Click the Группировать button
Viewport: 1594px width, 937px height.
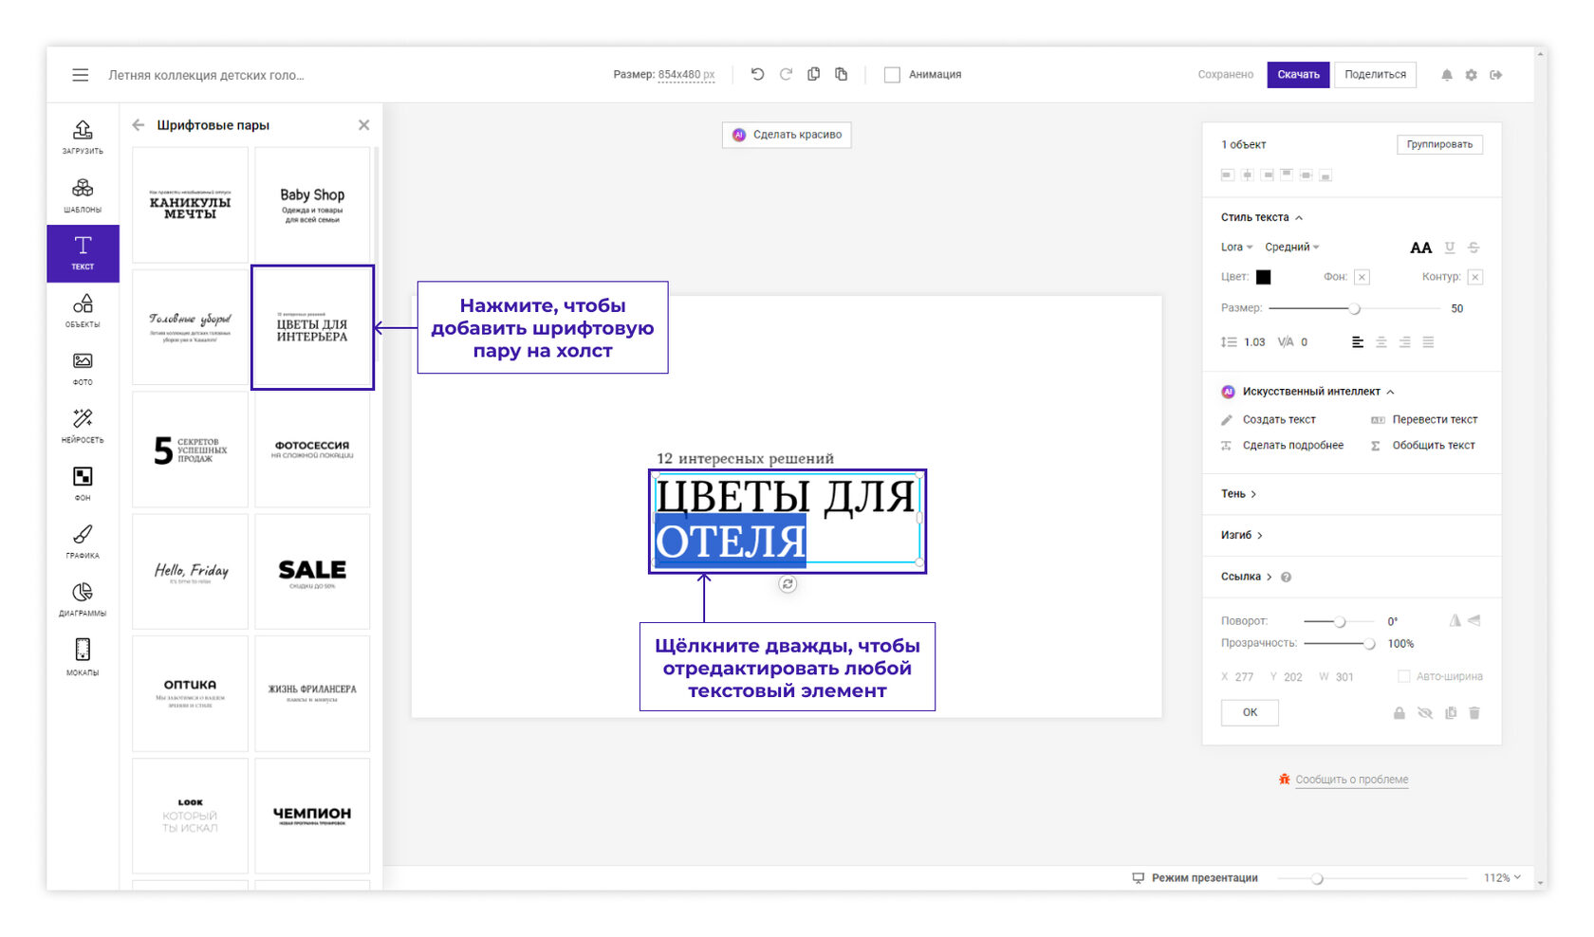[1439, 144]
